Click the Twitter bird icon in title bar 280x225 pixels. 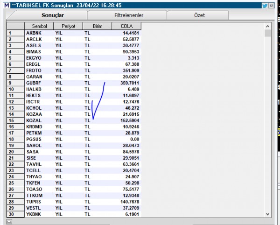tap(265, 6)
